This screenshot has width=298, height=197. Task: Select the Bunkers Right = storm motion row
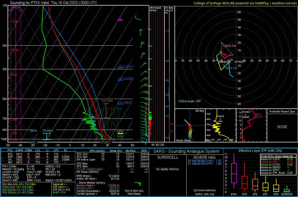coord(98,185)
